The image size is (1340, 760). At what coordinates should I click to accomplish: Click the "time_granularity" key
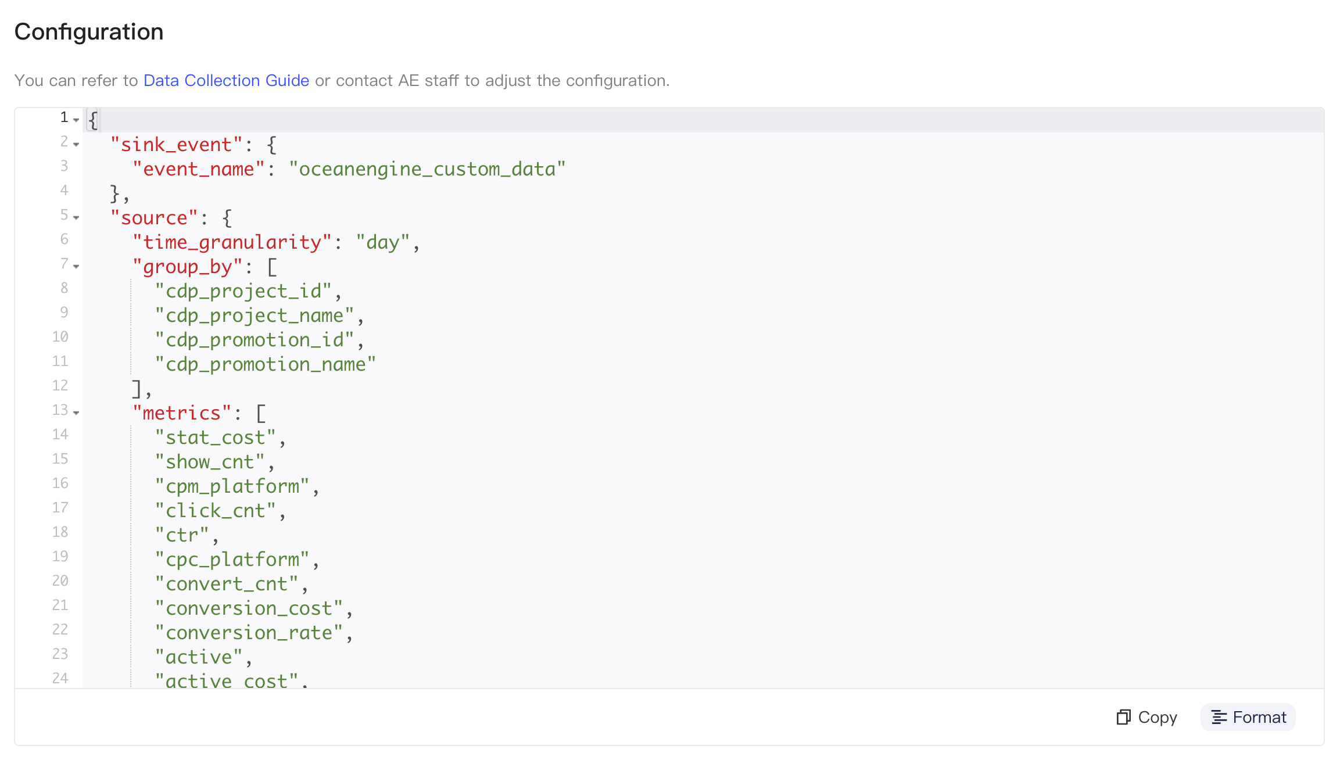(x=232, y=242)
